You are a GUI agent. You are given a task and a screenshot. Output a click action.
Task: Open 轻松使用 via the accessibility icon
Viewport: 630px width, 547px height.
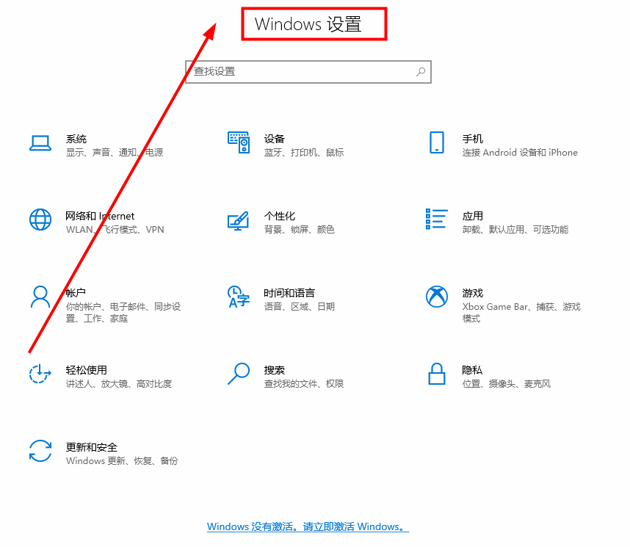[x=40, y=374]
